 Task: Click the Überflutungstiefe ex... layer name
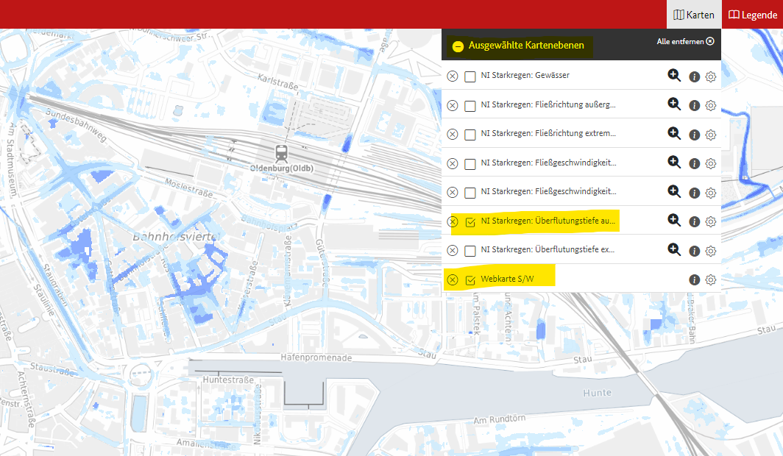[x=548, y=250]
